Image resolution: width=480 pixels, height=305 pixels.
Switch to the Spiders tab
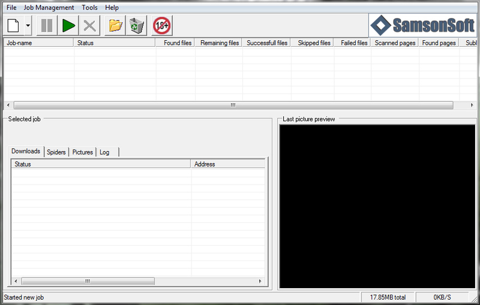pyautogui.click(x=56, y=152)
